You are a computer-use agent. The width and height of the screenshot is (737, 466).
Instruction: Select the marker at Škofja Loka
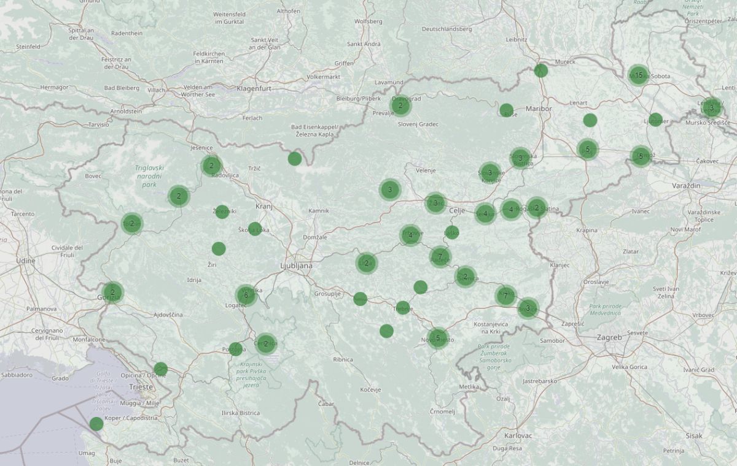[x=255, y=229]
